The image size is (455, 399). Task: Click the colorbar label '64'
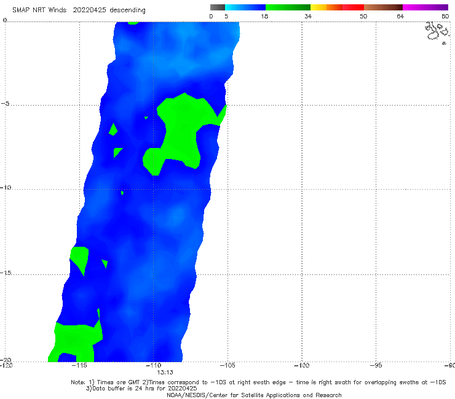point(400,16)
